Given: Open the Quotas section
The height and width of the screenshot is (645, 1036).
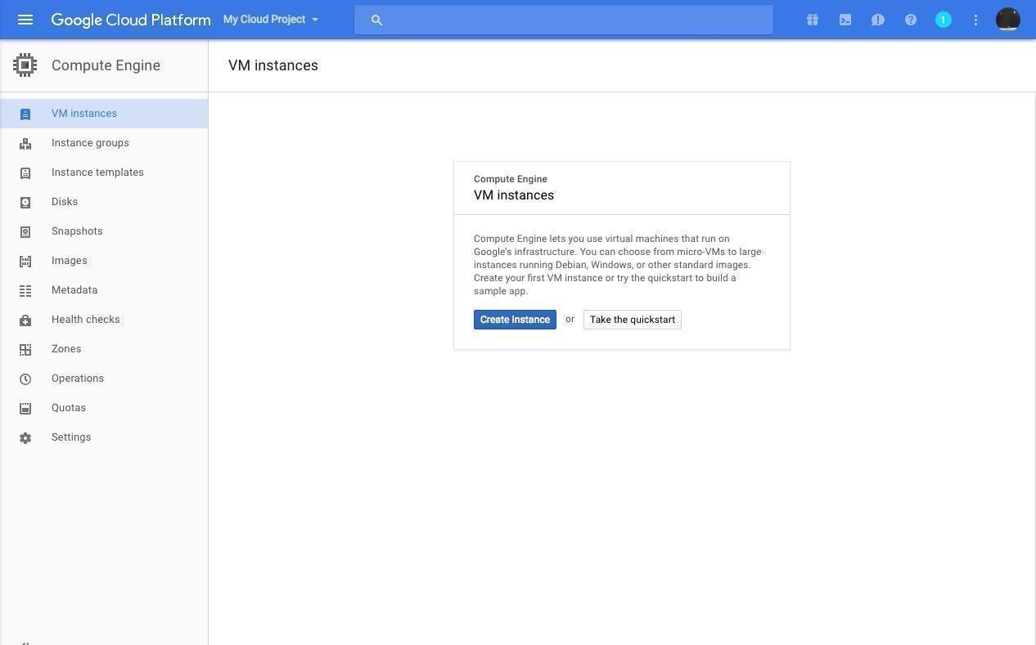Looking at the screenshot, I should (x=104, y=408).
